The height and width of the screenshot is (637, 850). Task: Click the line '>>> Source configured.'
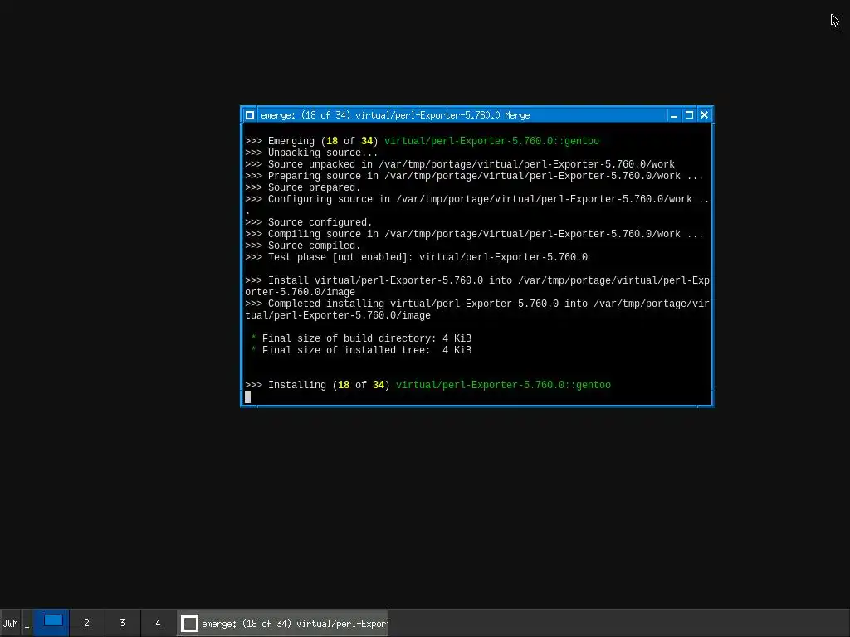coord(309,222)
